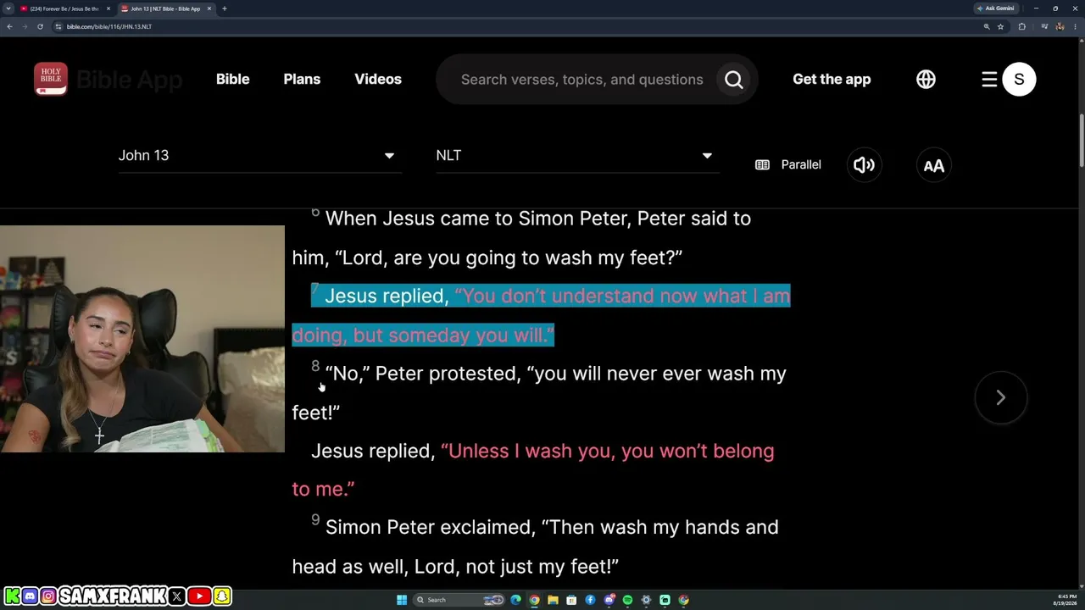This screenshot has height=610, width=1085.
Task: Open the Bible menu item
Action: pos(232,79)
